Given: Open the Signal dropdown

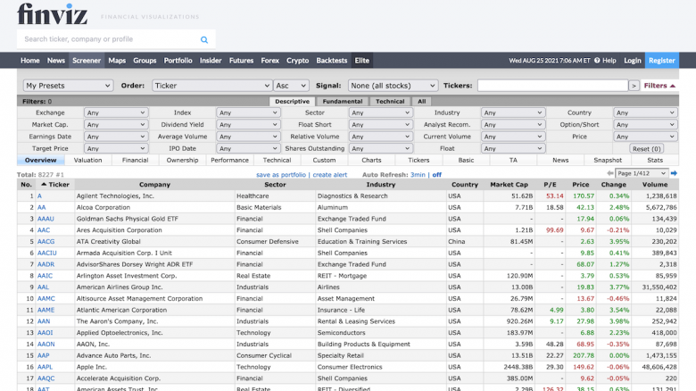Looking at the screenshot, I should (x=393, y=86).
